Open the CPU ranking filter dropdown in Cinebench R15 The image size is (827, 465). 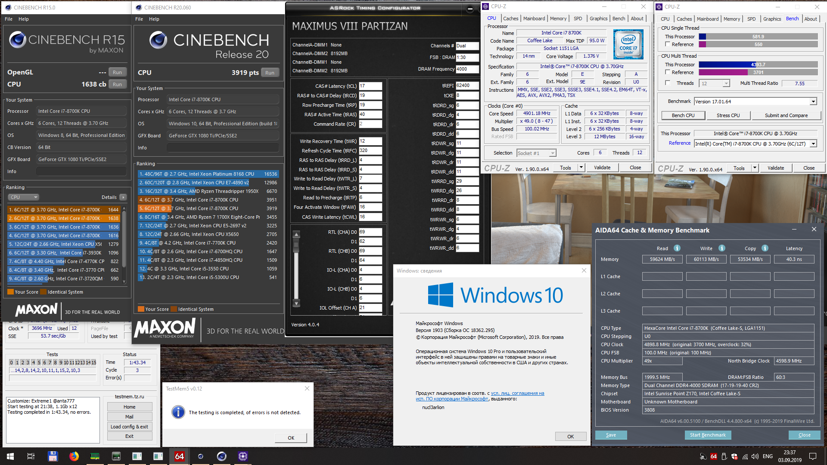click(x=24, y=197)
